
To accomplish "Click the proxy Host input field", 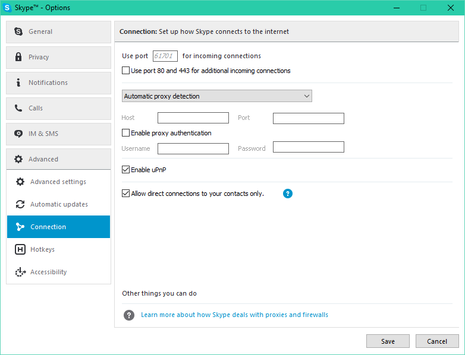I will (193, 118).
